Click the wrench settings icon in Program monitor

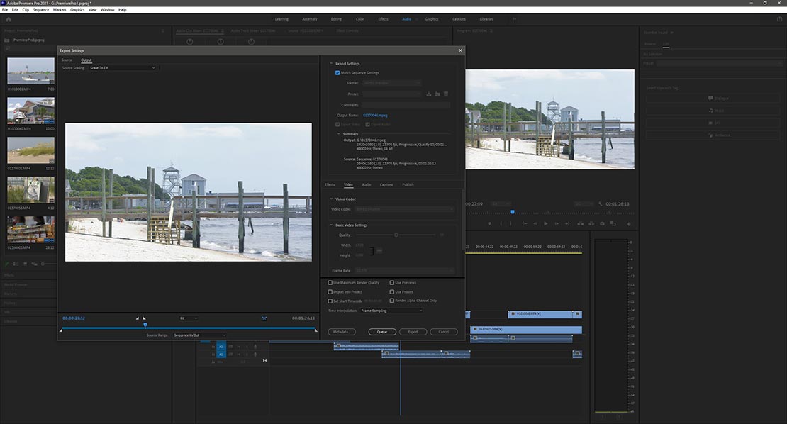coord(601,204)
